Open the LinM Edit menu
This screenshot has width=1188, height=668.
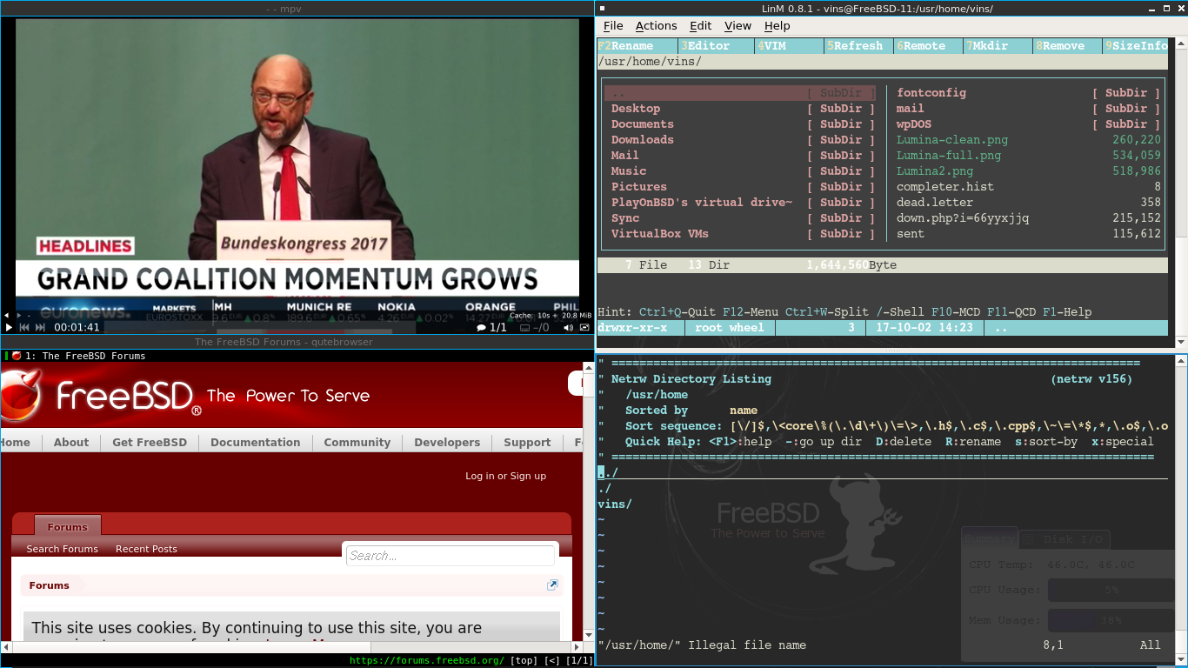click(x=700, y=26)
